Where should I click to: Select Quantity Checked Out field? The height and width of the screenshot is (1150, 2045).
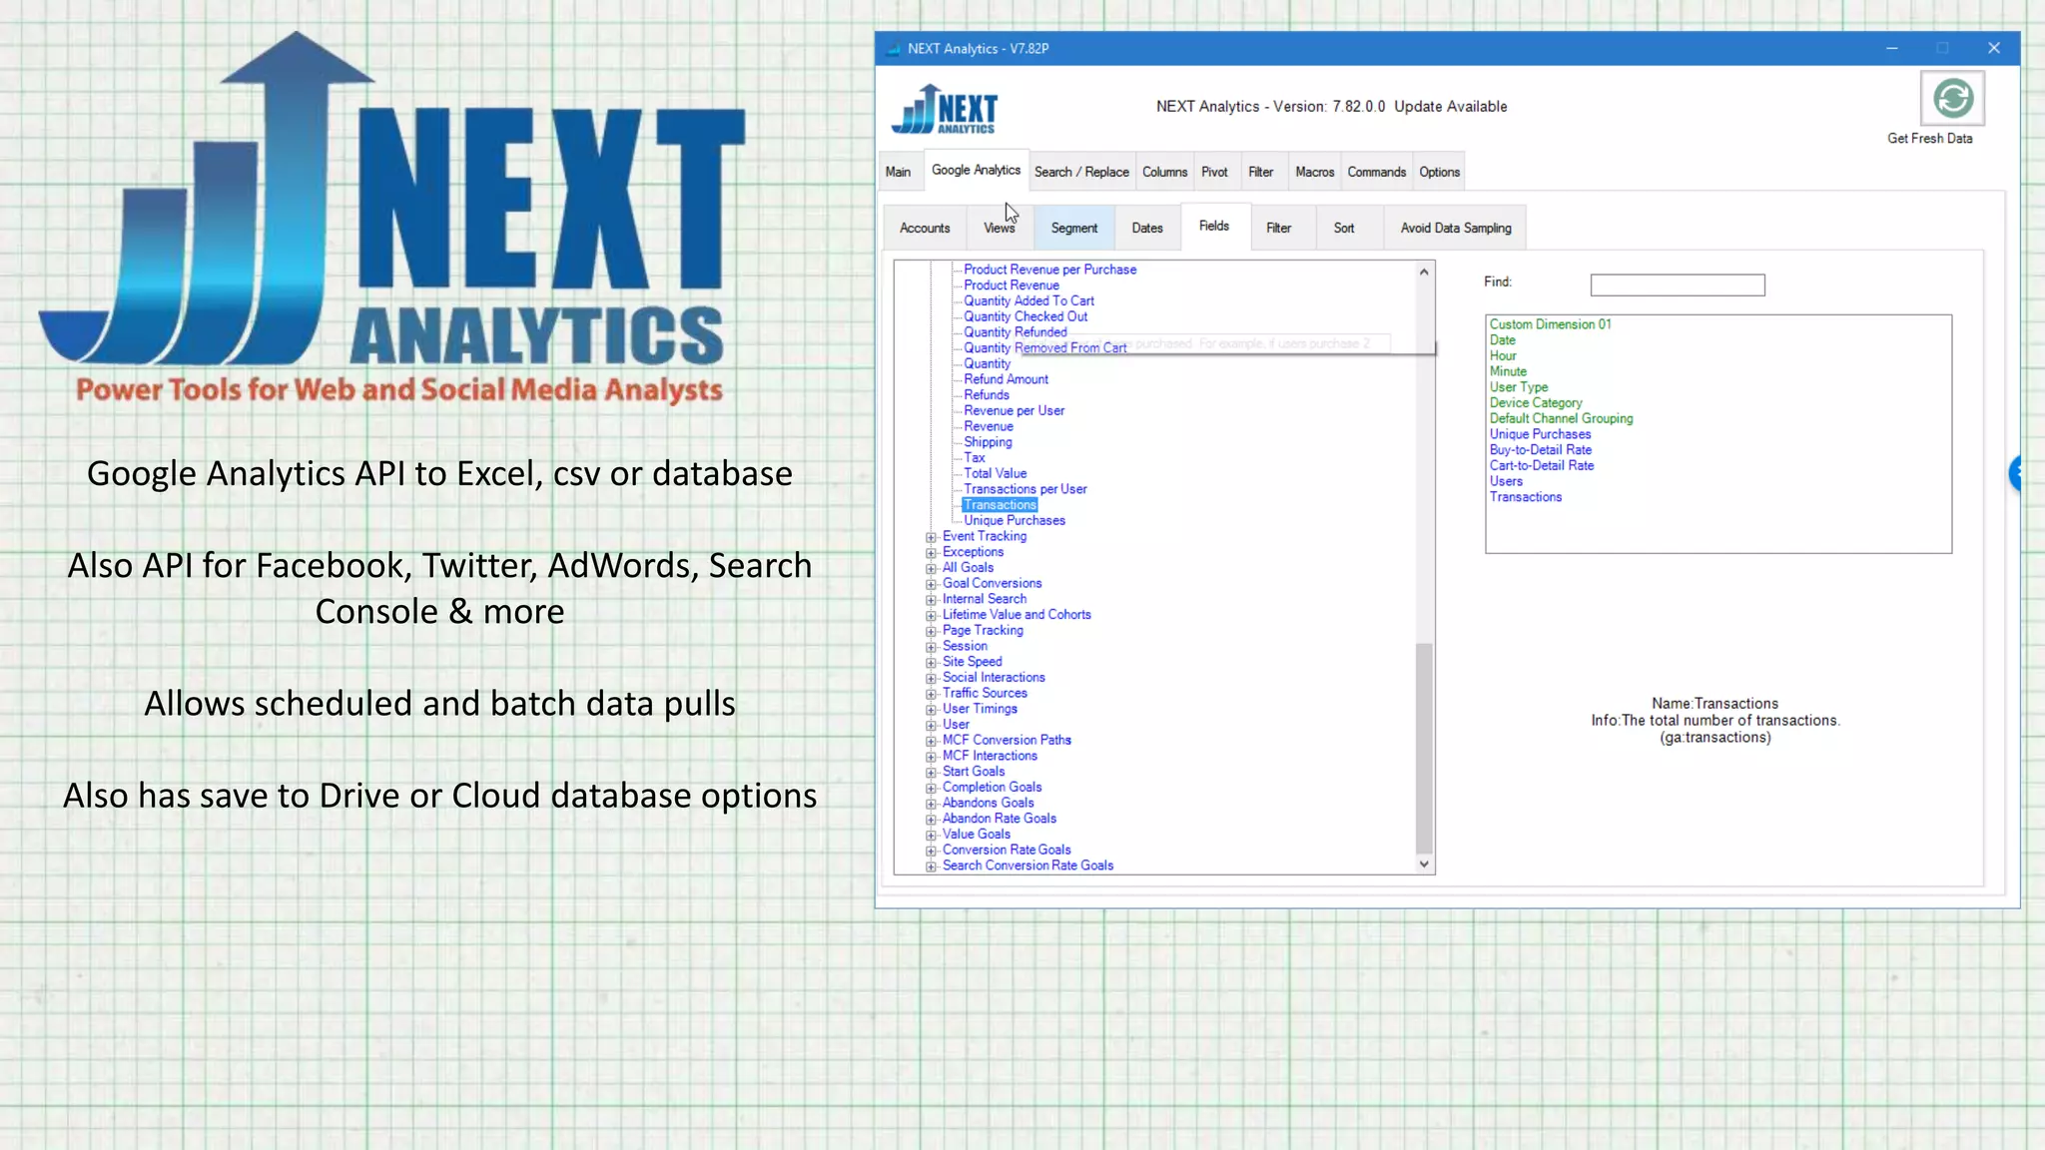(1025, 316)
